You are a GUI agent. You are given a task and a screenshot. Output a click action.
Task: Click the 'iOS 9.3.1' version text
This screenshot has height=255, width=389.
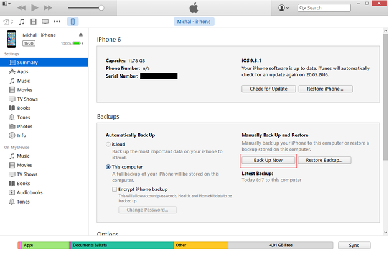(x=251, y=61)
